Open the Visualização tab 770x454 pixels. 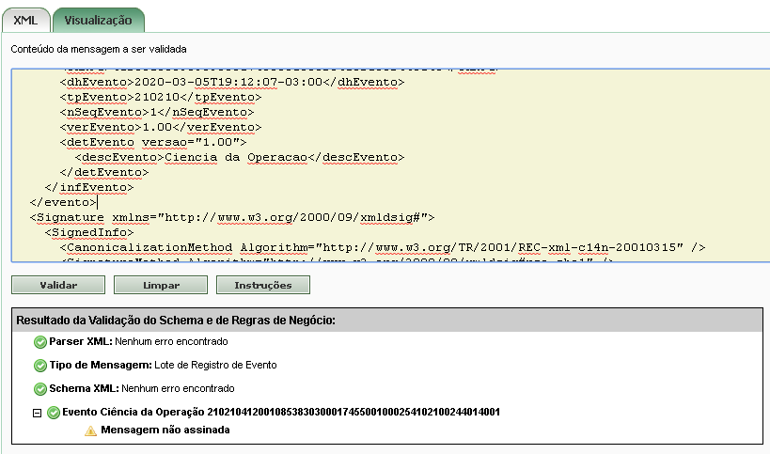(x=98, y=20)
